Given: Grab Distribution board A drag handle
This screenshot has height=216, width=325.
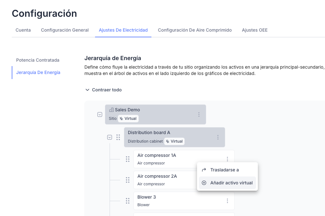Looking at the screenshot, I should pyautogui.click(x=118, y=137).
